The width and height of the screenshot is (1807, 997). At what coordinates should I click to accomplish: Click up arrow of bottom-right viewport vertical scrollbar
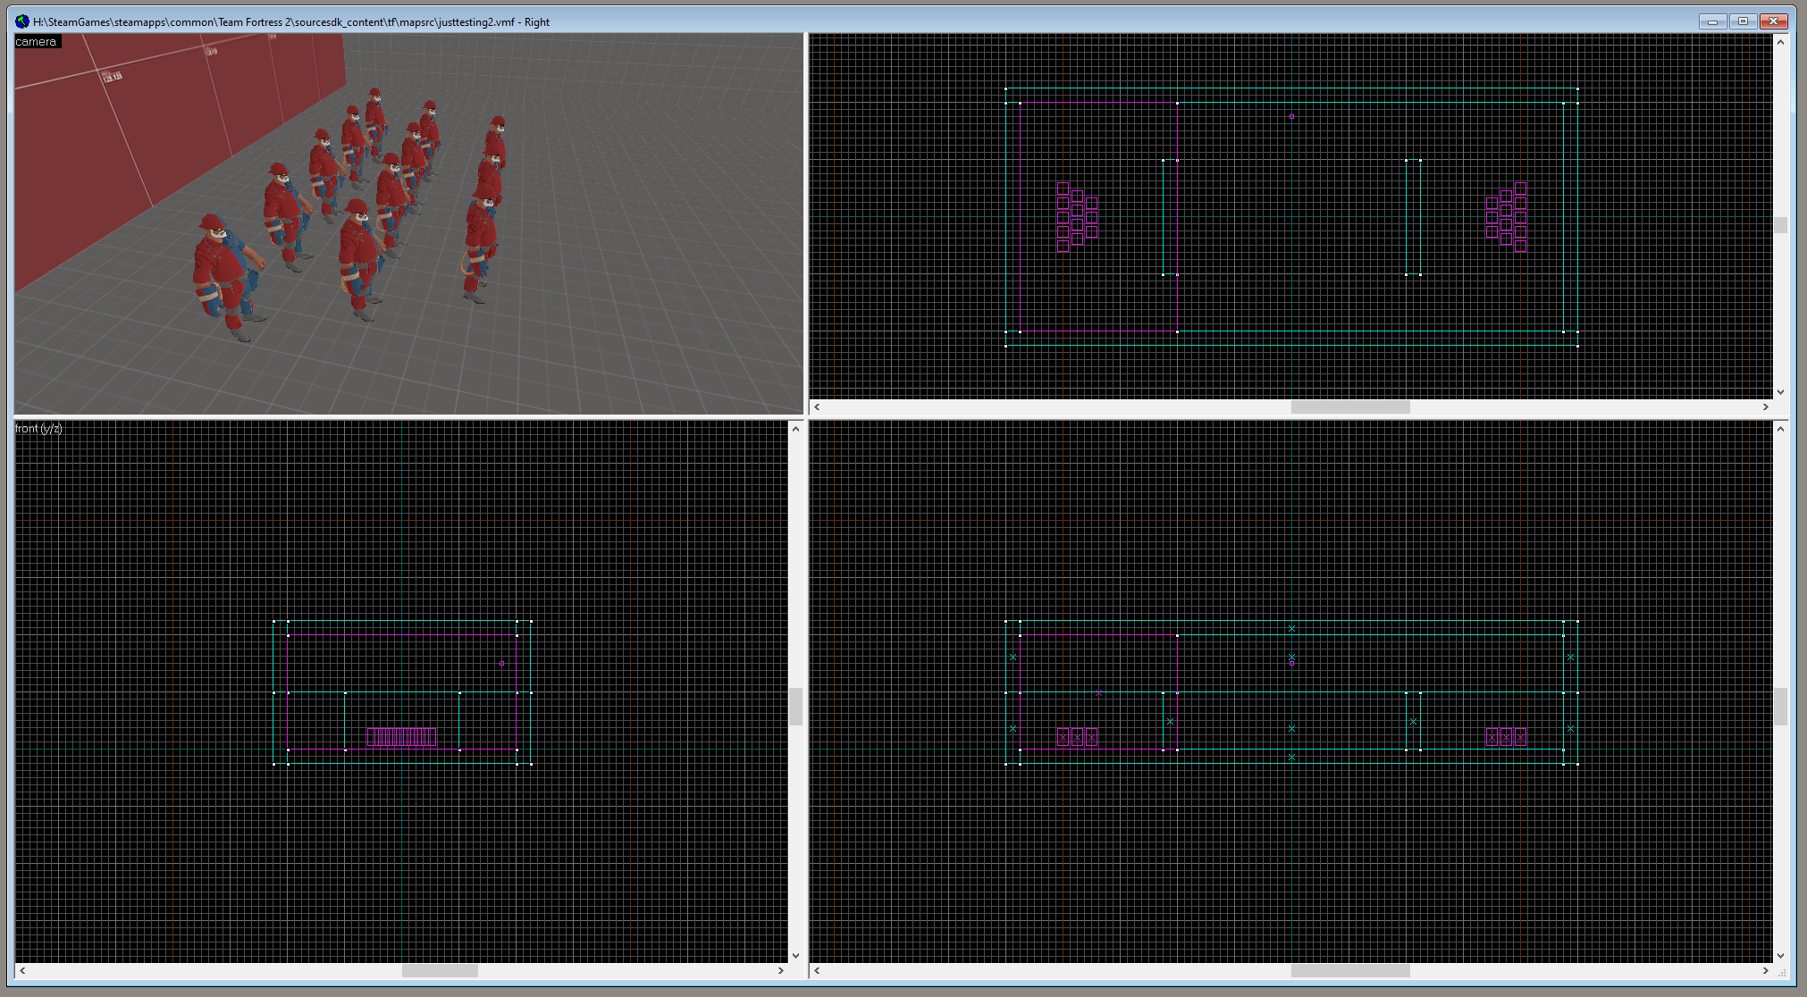tap(1780, 429)
